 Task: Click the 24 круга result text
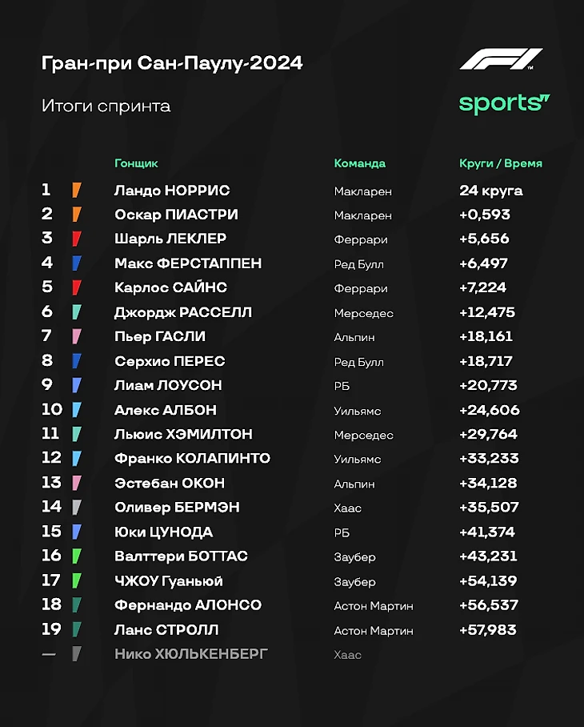[490, 191]
